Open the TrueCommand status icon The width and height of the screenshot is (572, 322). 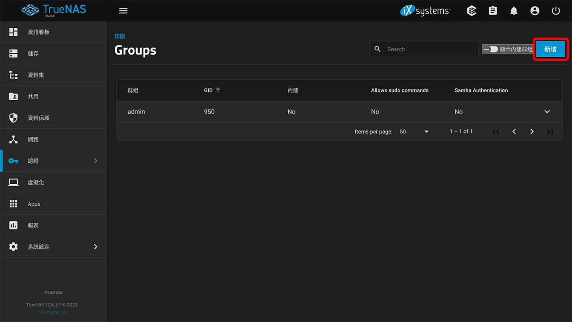tap(471, 11)
